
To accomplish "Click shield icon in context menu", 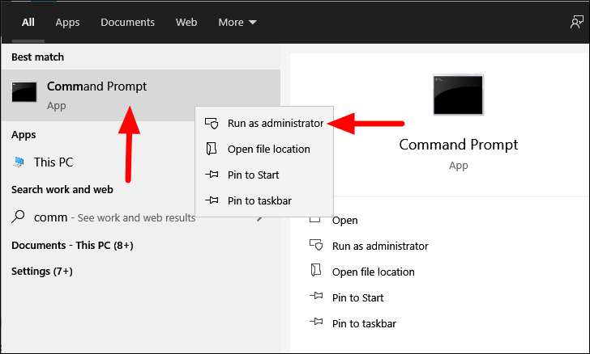I will 212,123.
